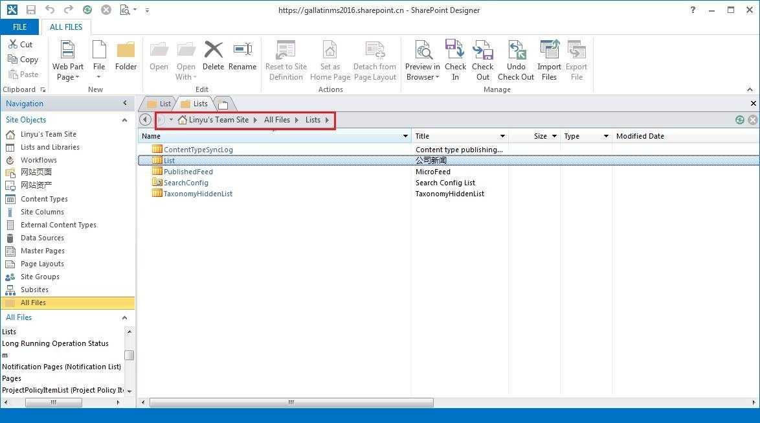Image resolution: width=760 pixels, height=423 pixels.
Task: Click the Stop icon in quick access toolbar
Action: tap(106, 10)
